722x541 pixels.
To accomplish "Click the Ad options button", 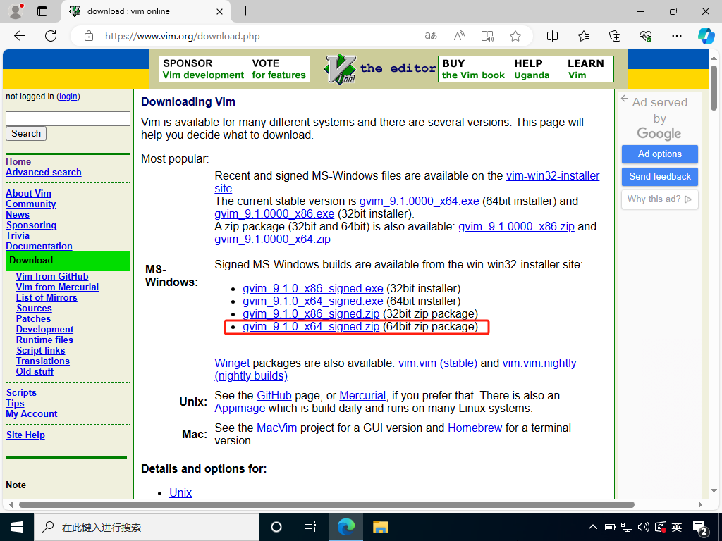I will [659, 154].
